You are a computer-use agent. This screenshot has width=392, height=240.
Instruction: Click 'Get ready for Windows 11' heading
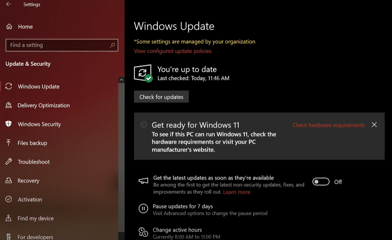tap(196, 125)
